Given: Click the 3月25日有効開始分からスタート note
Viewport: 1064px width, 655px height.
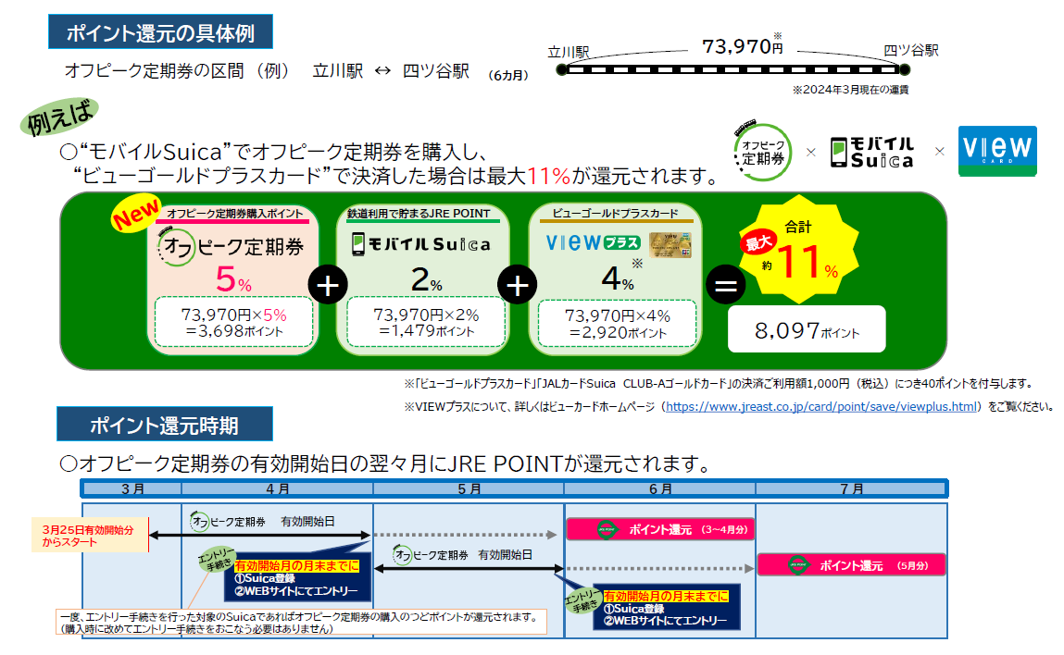Looking at the screenshot, I should click(89, 535).
